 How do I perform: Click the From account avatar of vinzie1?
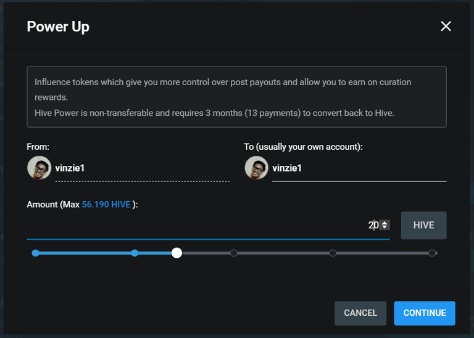tap(39, 168)
